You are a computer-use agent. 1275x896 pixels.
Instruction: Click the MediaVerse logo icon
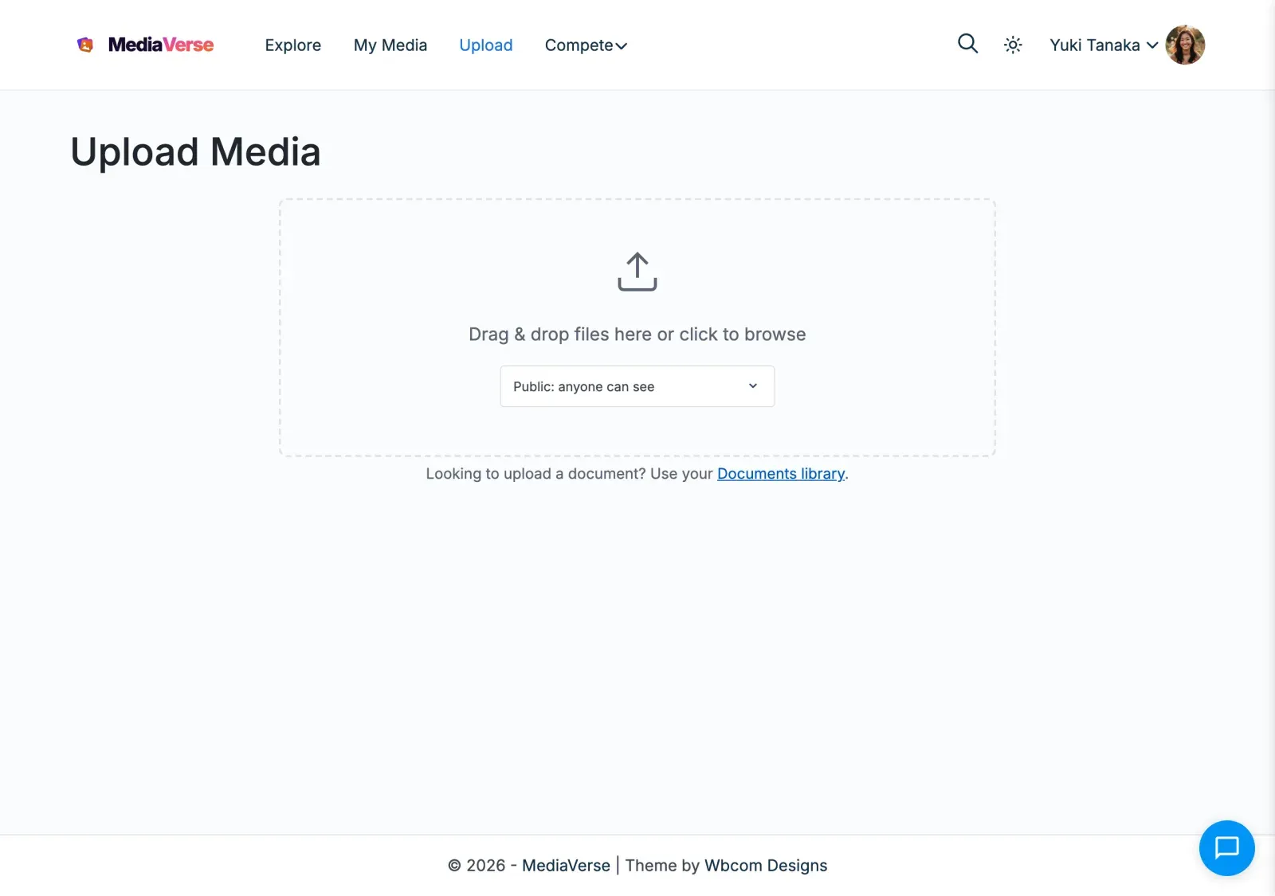click(85, 45)
